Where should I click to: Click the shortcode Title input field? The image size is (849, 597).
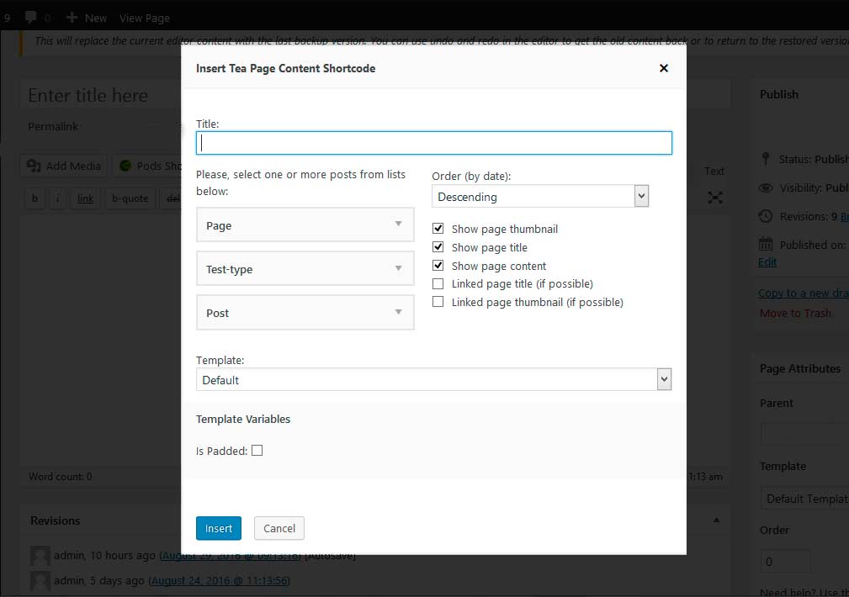pyautogui.click(x=433, y=143)
